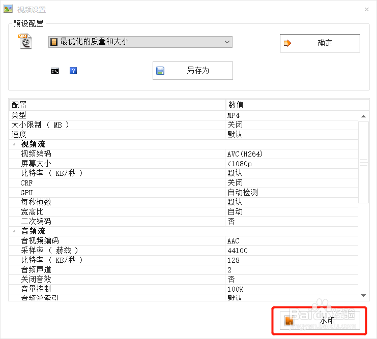The width and height of the screenshot is (377, 339).
Task: Open the 最优化的质量和大小 preset dropdown
Action: tap(140, 42)
